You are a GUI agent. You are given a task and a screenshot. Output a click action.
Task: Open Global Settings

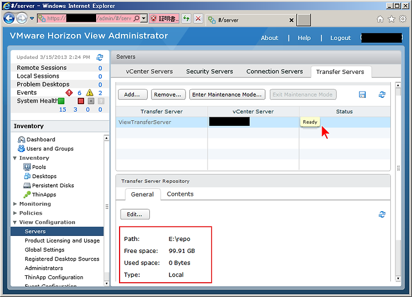coord(45,250)
